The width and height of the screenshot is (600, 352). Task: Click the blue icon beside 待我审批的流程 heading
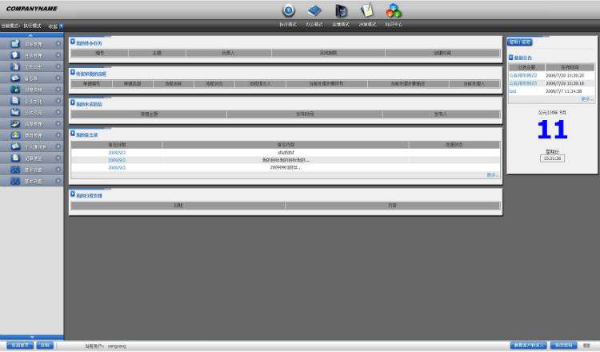(73, 72)
